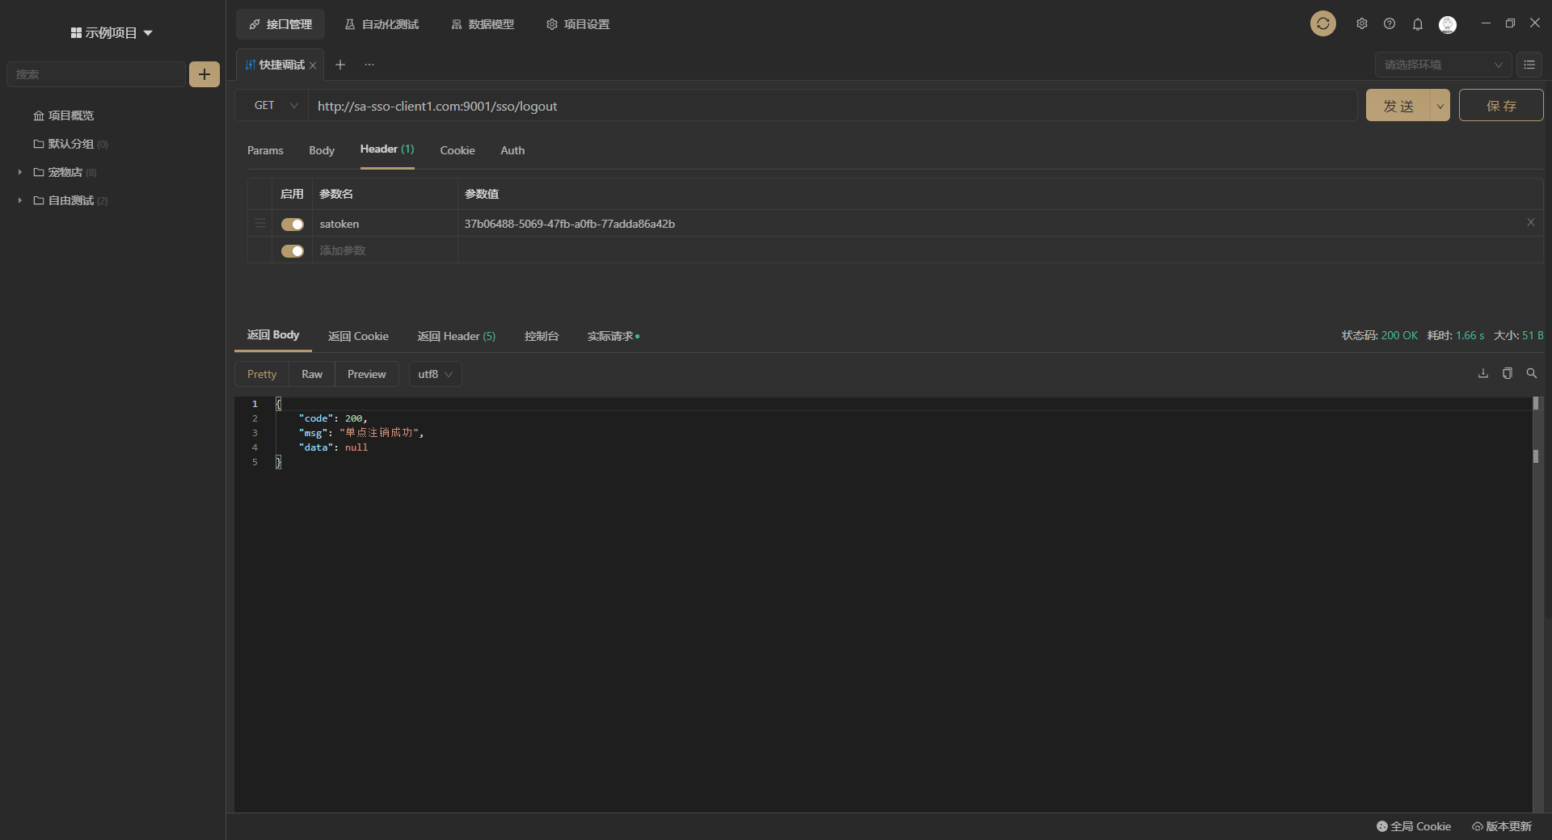Open the tab more options ellipsis
The height and width of the screenshot is (840, 1552).
pos(369,65)
